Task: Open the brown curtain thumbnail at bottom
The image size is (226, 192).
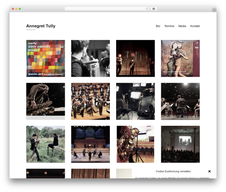Action: pyautogui.click(x=90, y=173)
